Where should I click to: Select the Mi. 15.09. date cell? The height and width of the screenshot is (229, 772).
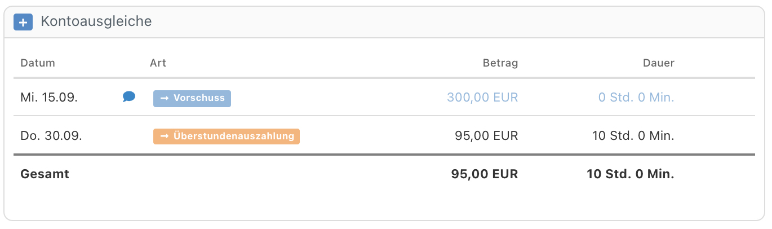tap(49, 97)
